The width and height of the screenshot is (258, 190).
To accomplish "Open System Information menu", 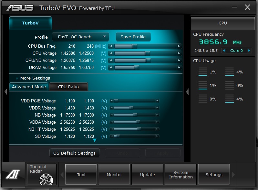I will pos(181,175).
